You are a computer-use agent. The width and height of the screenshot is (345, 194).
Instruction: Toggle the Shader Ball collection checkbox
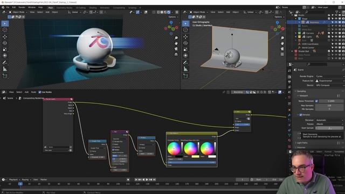point(329,51)
